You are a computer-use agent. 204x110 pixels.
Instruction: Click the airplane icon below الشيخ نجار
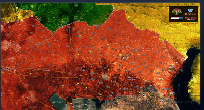pyautogui.click(x=8, y=68)
